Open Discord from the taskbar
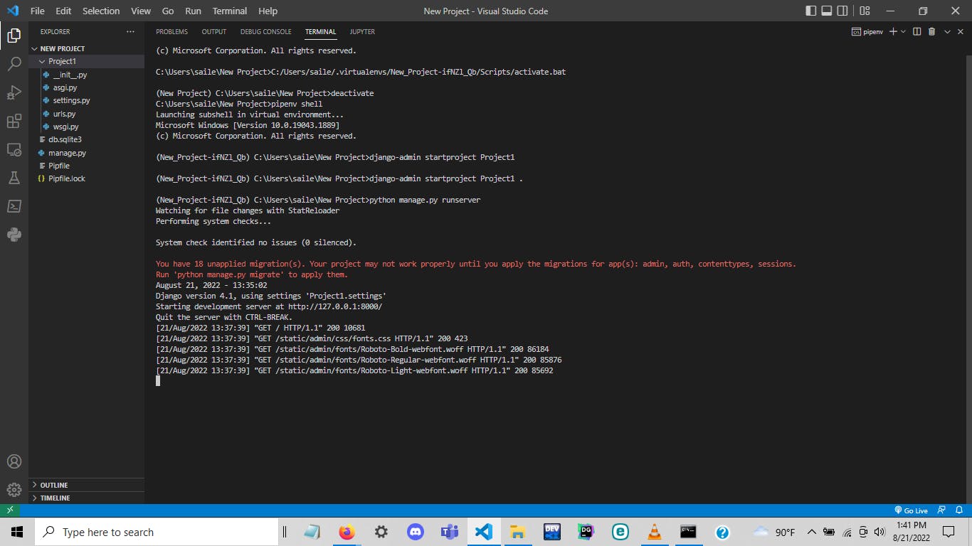The width and height of the screenshot is (972, 546). [x=415, y=532]
